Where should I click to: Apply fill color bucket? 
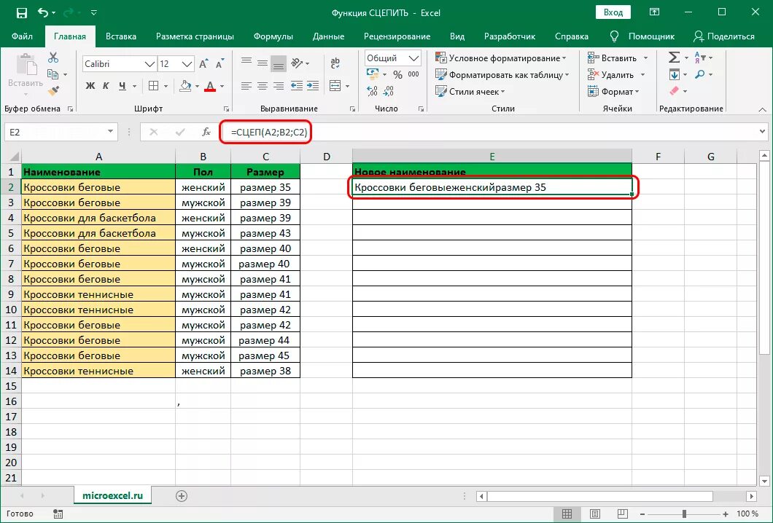(x=185, y=86)
